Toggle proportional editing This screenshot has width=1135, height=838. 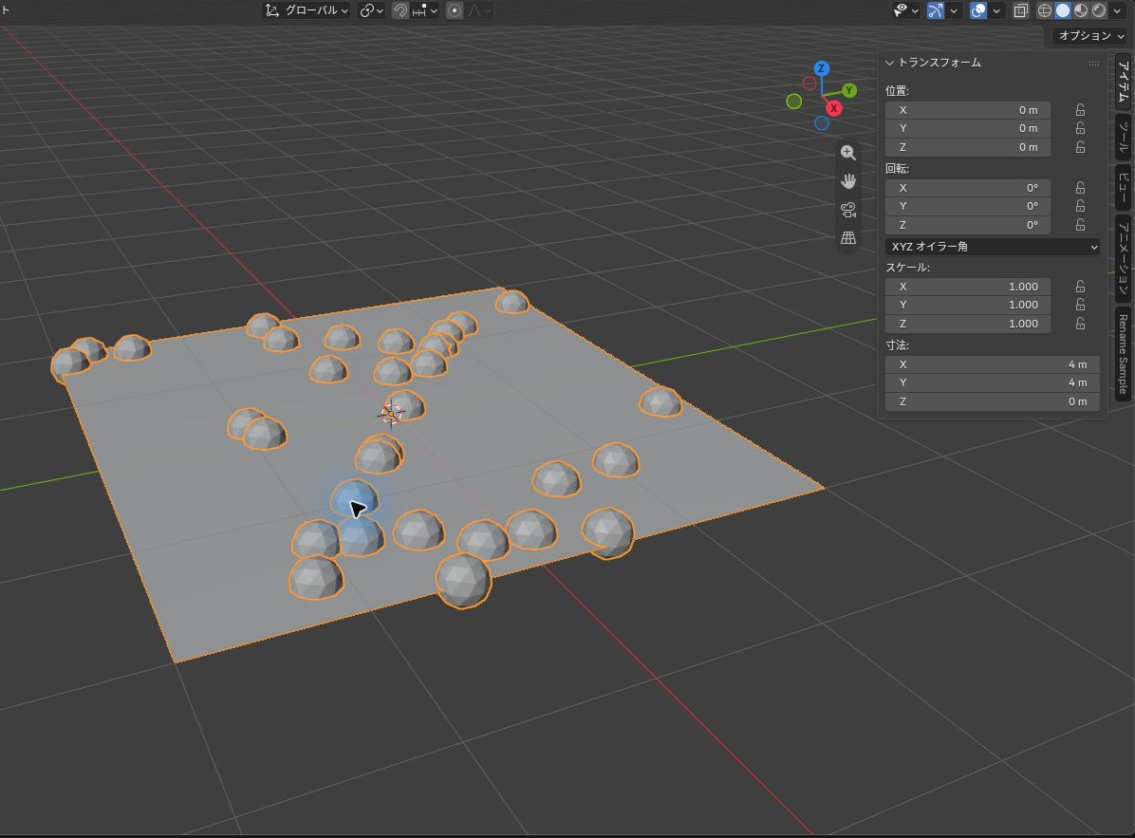455,10
